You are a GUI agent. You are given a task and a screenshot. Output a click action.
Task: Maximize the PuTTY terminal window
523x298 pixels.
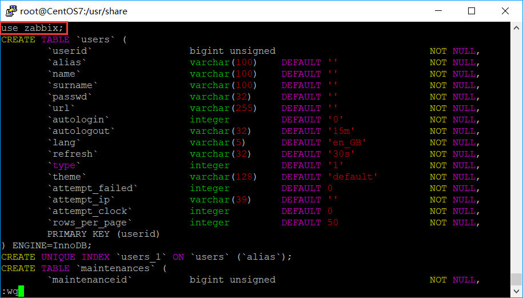pyautogui.click(x=471, y=11)
